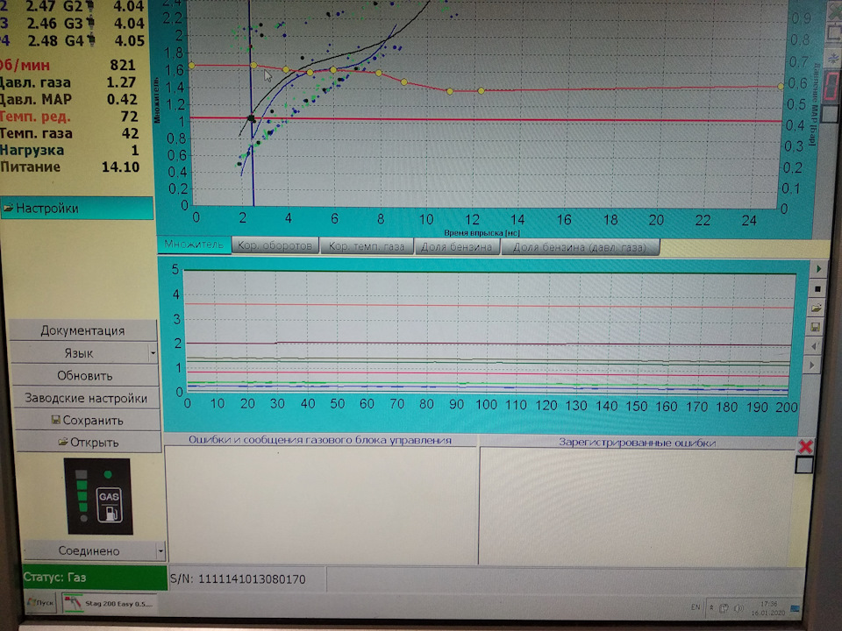Select the yellow multiplier point at right edge
842x631 pixels.
[x=781, y=86]
